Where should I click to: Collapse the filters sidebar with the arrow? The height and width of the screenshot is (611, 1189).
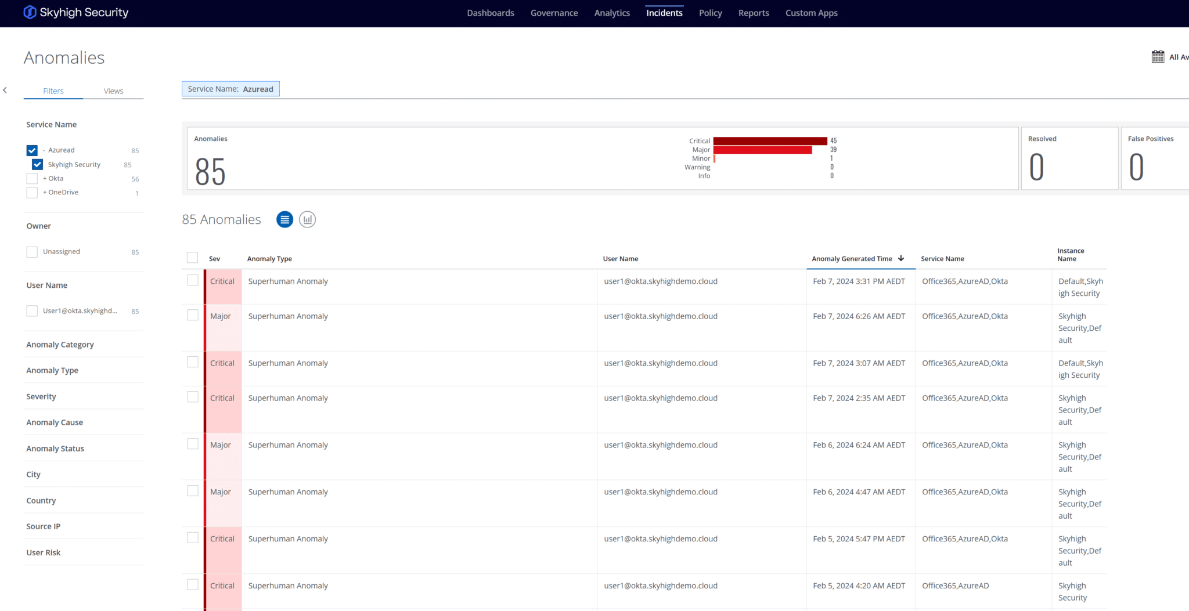coord(5,90)
